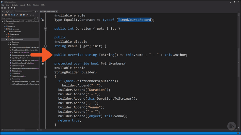Expand the Metadata node
Viewport: 241px width, 135px height.
click(x=4, y=24)
